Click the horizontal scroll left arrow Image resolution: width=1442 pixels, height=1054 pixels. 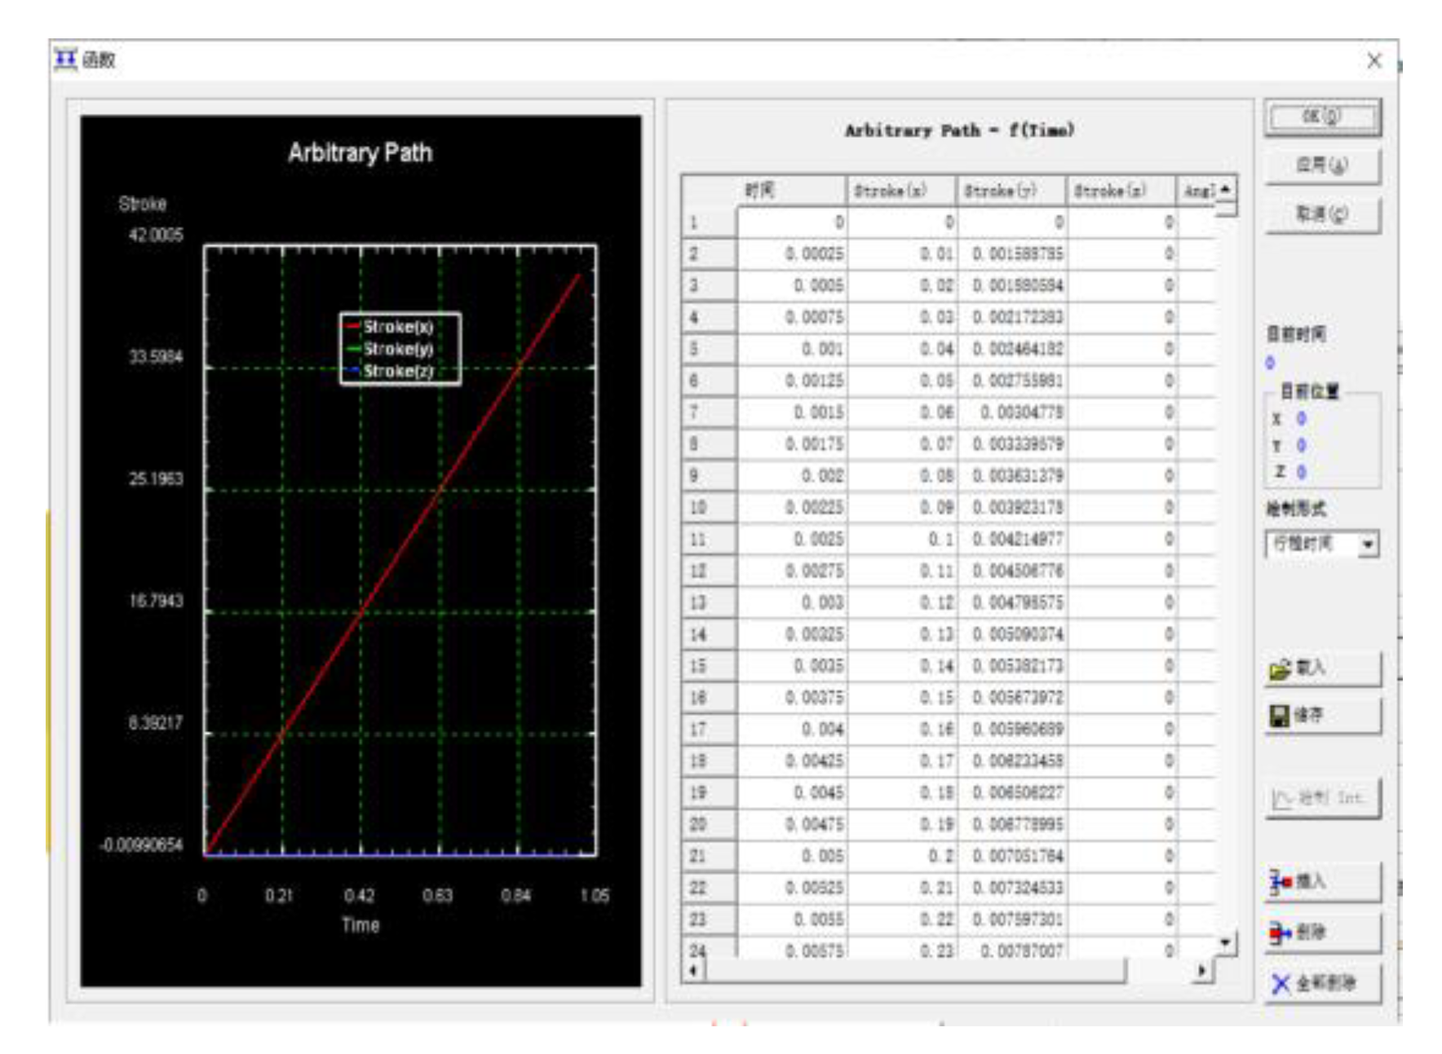[x=693, y=970]
